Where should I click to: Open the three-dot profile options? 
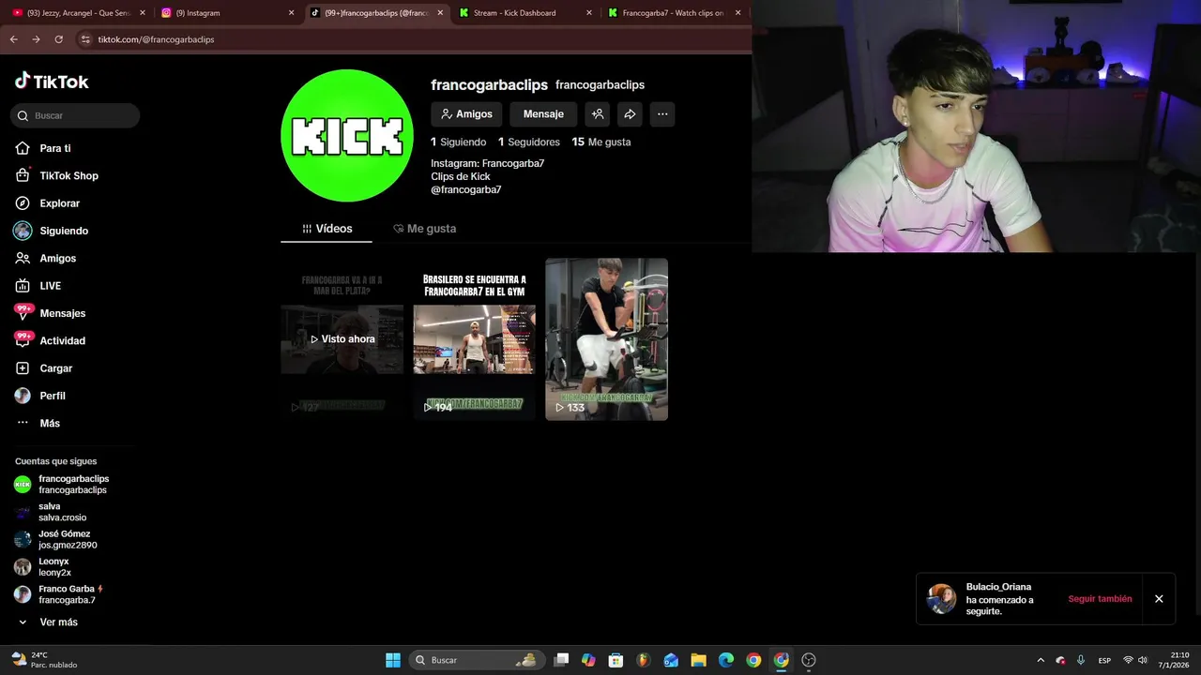(x=662, y=114)
